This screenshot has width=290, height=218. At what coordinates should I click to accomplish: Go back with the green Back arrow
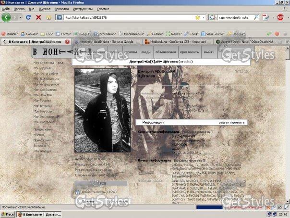[6, 17]
